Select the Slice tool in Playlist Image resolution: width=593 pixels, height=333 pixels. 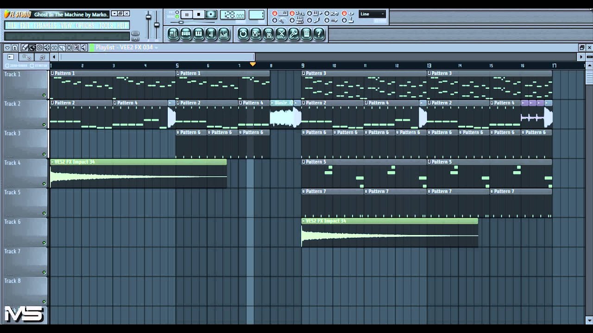(62, 48)
